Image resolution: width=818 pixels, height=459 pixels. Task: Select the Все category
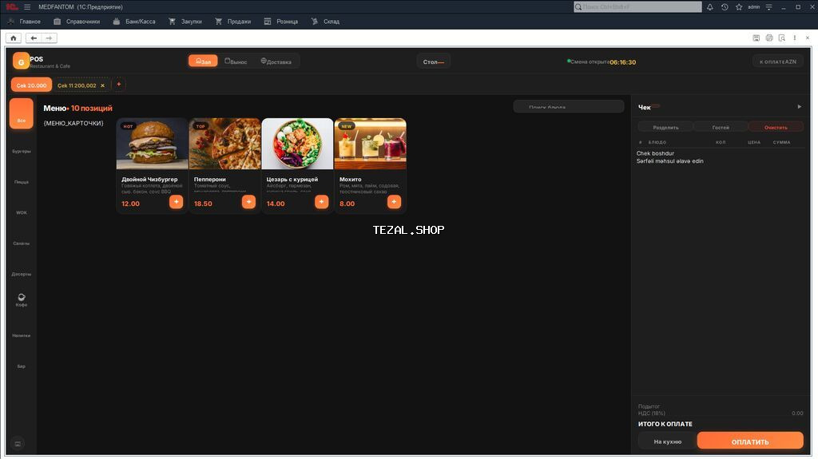[22, 113]
